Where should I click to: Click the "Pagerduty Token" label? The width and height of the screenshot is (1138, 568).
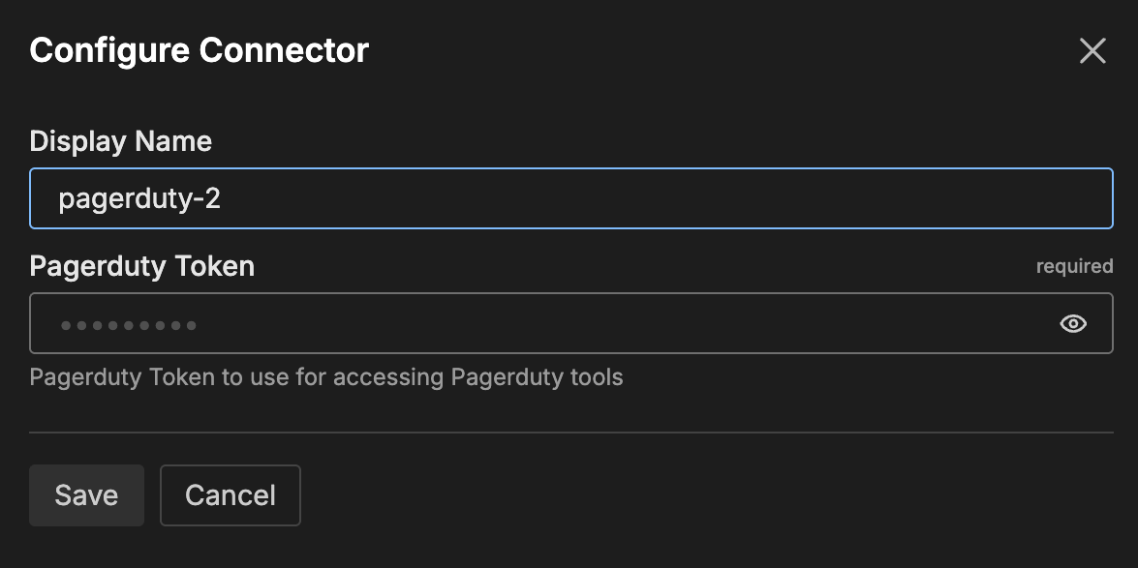click(x=142, y=266)
